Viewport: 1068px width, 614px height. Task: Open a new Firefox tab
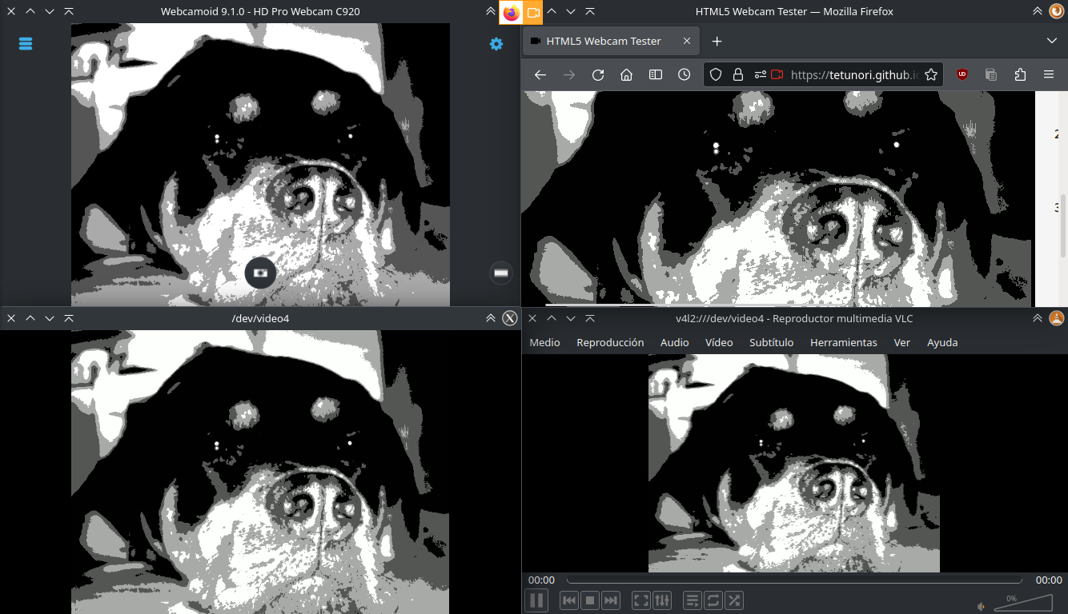717,41
